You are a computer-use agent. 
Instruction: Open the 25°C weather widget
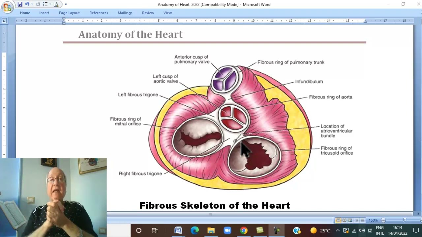[320, 230]
